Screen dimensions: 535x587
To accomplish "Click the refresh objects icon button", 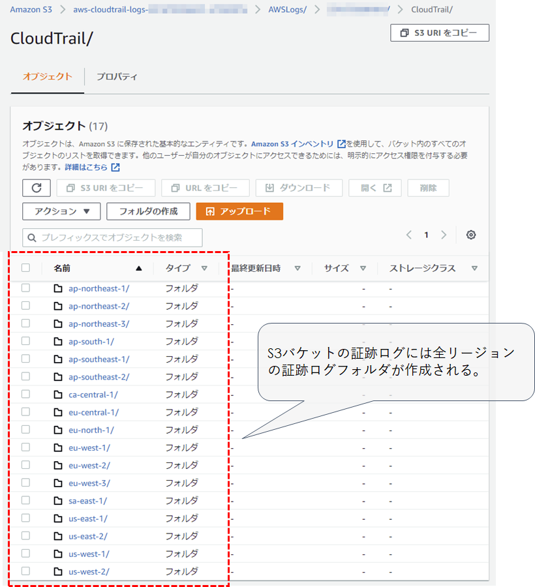I will coord(37,188).
